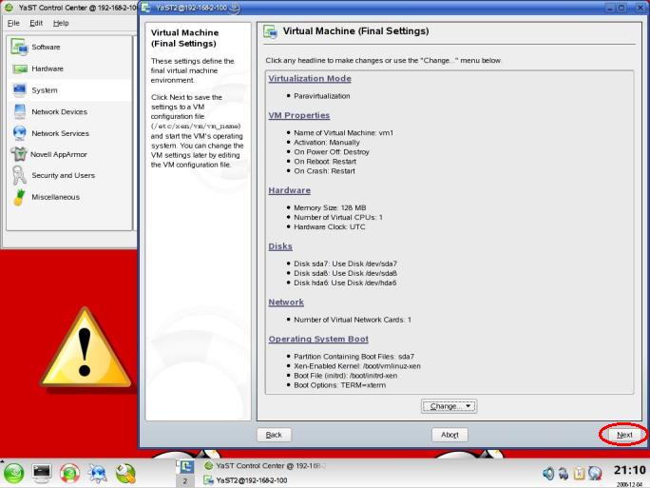Screen dimensions: 650x488
Task: Open the green SUSE start menu in the panel
Action: (14, 474)
